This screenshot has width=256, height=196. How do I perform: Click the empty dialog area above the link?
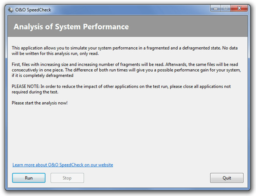pos(127,134)
